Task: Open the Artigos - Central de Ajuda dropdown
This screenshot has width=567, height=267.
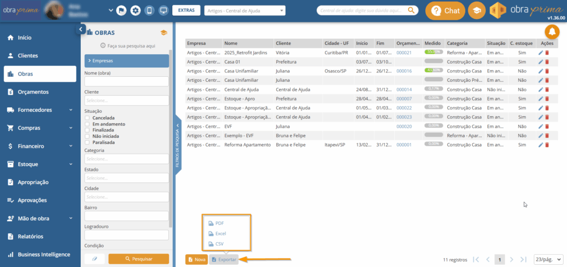Action: pyautogui.click(x=245, y=11)
